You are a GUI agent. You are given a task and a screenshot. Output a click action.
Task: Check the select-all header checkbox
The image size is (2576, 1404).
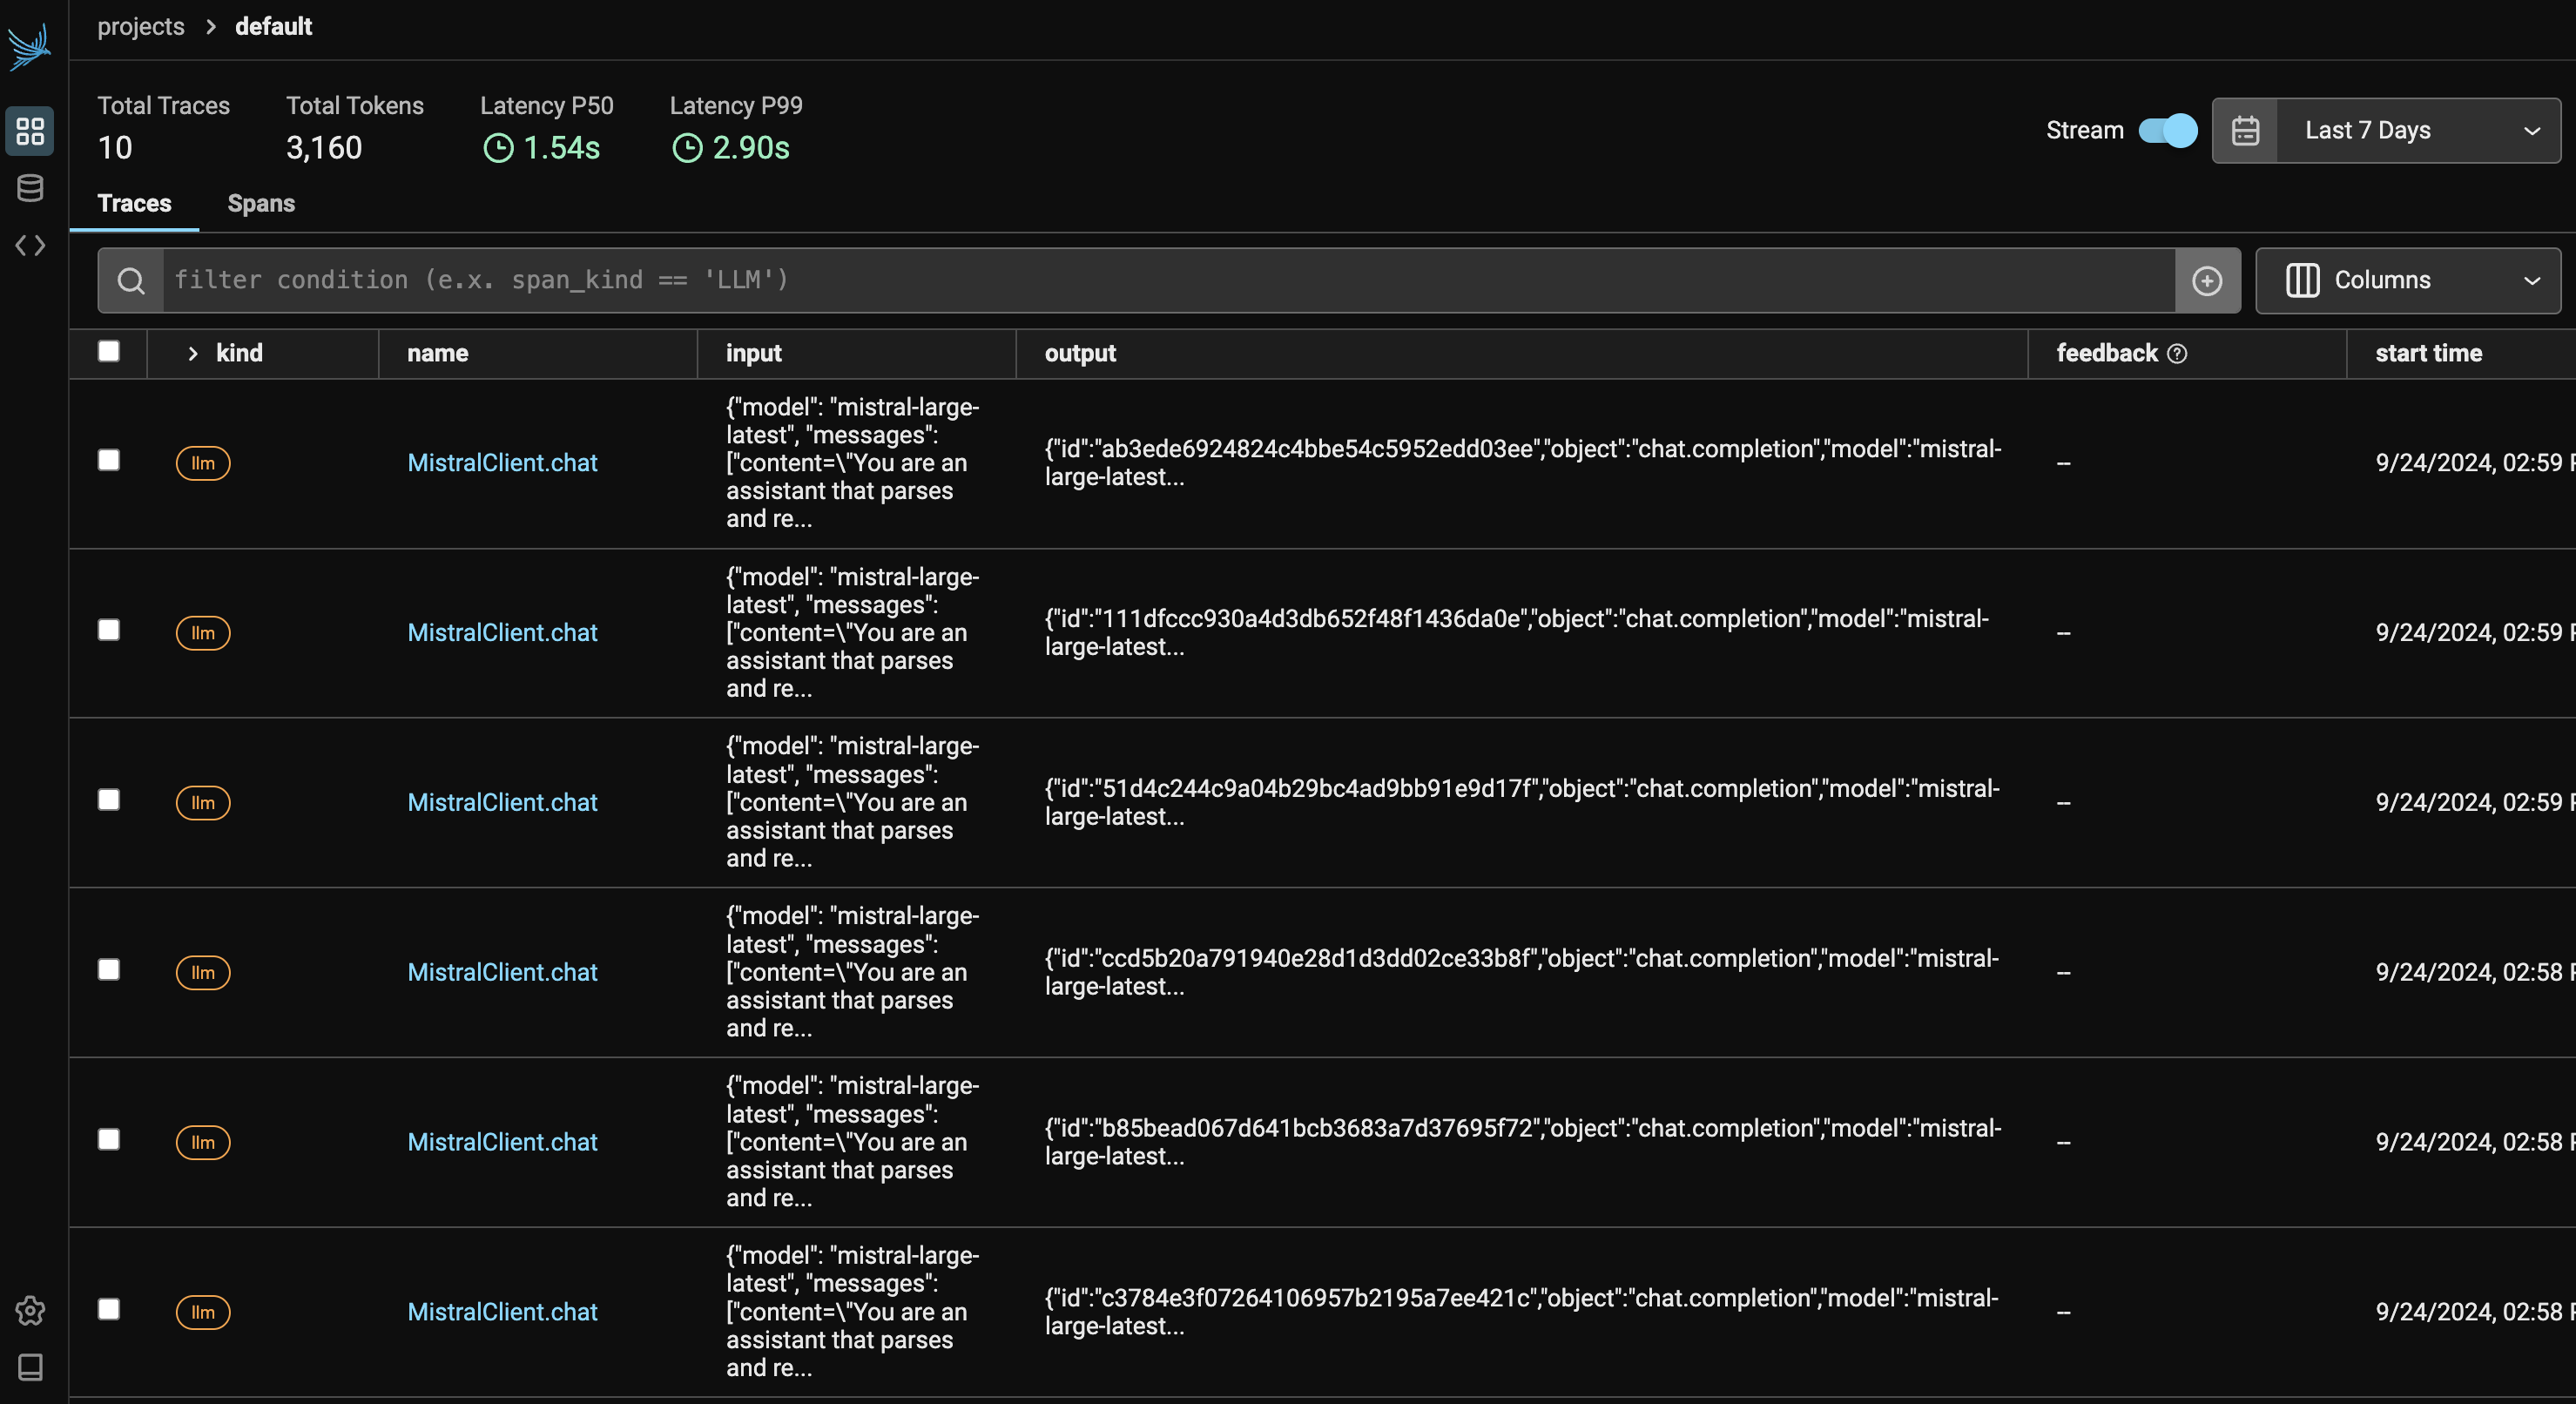click(x=109, y=351)
